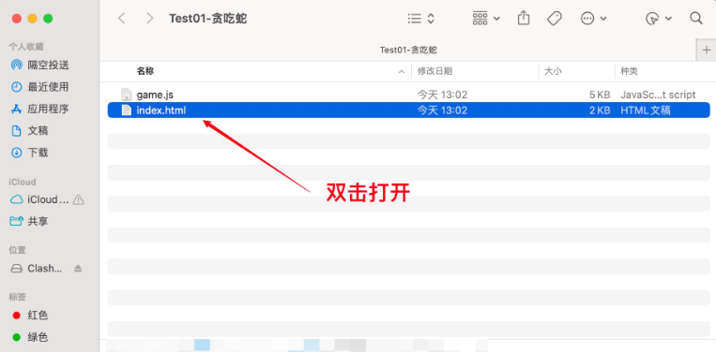Image resolution: width=716 pixels, height=352 pixels.
Task: Click the Share toolbar icon
Action: (x=524, y=18)
